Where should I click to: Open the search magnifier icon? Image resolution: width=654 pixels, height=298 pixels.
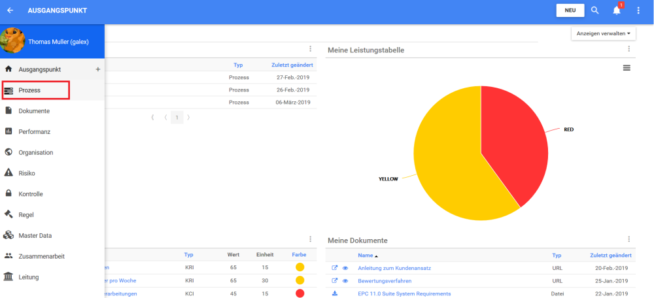(594, 10)
